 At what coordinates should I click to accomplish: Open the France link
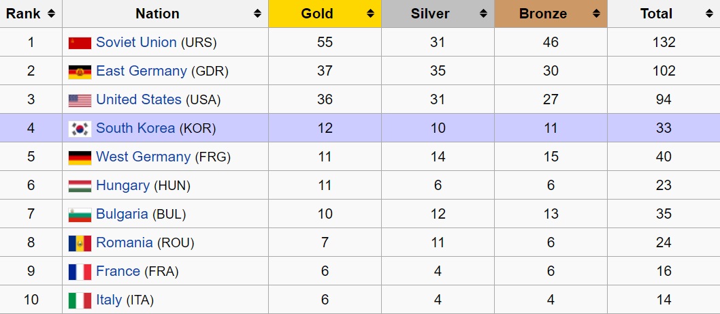[118, 271]
